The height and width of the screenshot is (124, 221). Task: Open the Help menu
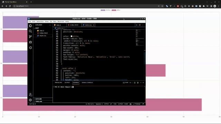[67, 21]
